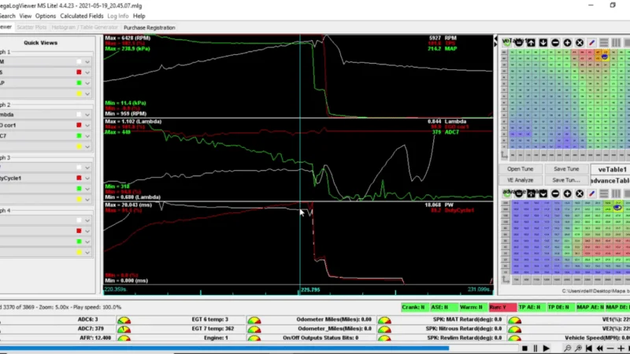
Task: Open the Calculated Fields menu
Action: [82, 16]
